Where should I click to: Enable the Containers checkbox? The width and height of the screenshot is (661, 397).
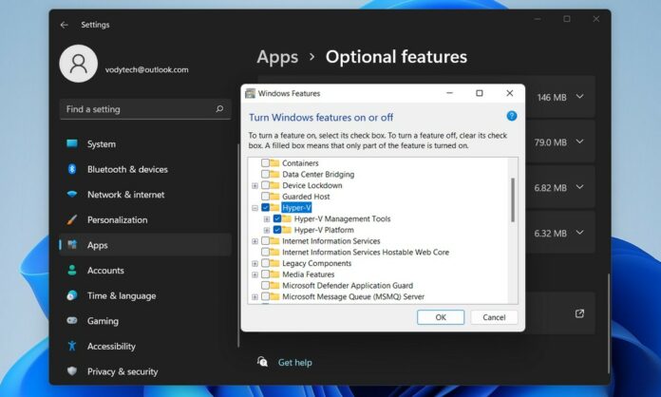point(265,163)
